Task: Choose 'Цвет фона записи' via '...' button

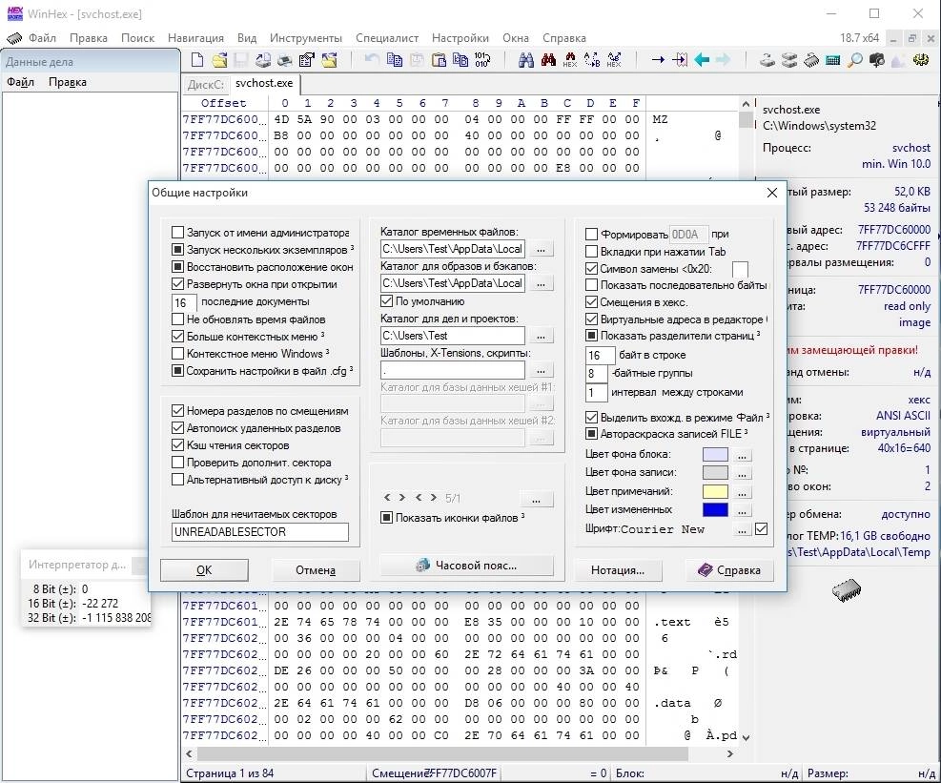Action: (x=743, y=473)
